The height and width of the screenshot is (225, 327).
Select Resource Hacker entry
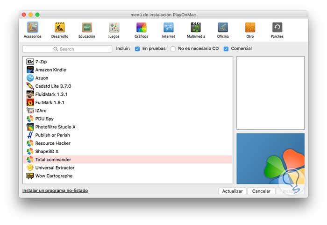[x=53, y=143]
